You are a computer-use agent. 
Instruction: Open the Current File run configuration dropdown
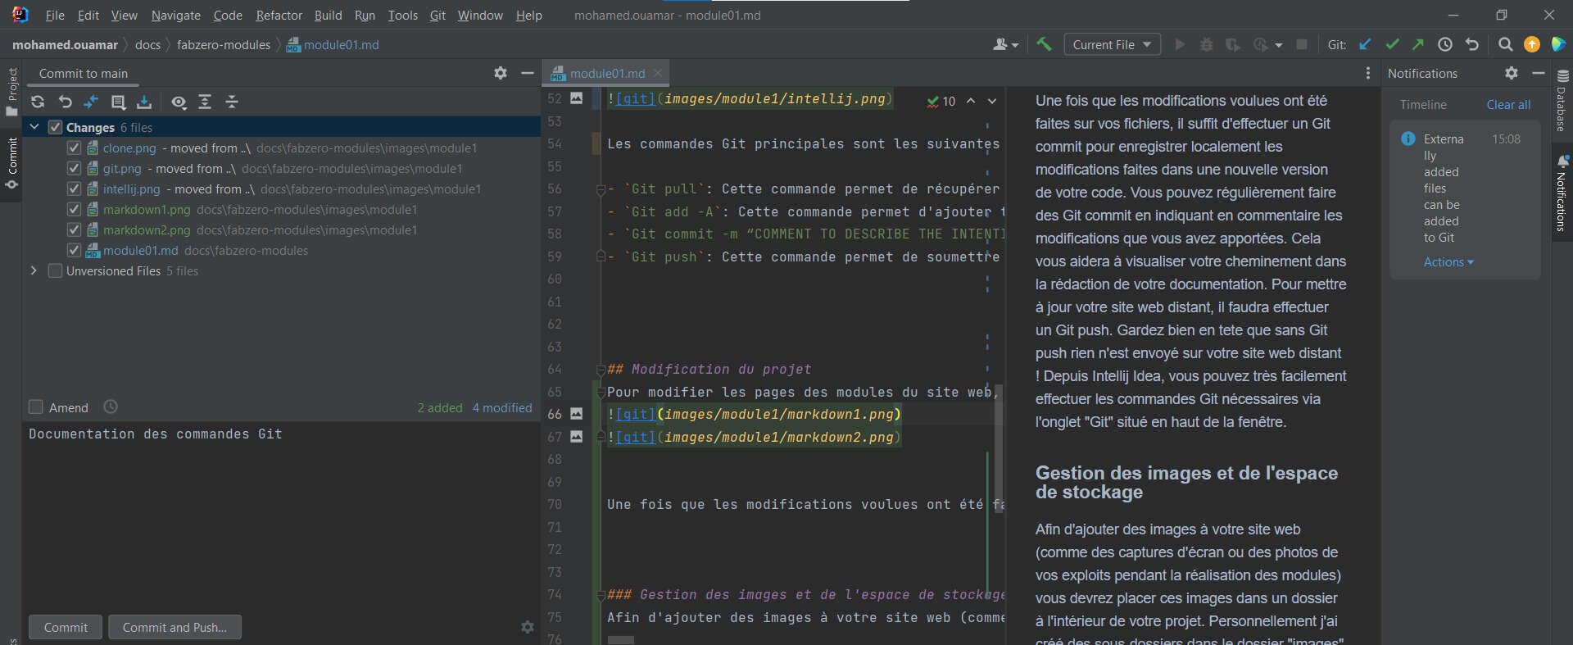pyautogui.click(x=1112, y=44)
